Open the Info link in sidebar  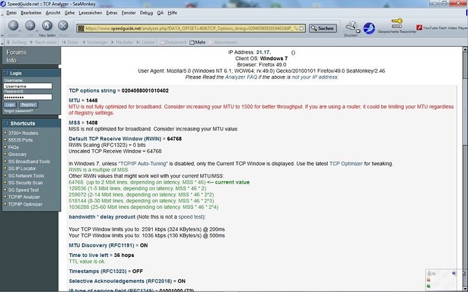(x=11, y=60)
